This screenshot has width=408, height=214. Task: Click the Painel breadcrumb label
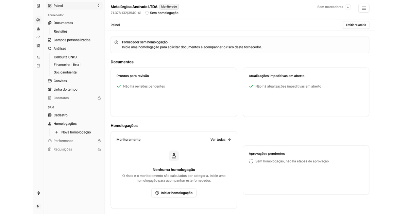coord(115,25)
